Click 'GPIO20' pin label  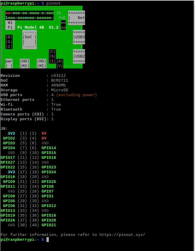(49, 220)
